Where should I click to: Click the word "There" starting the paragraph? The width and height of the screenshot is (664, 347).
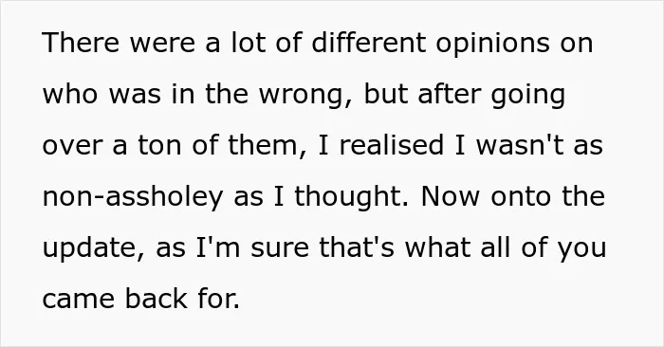pos(81,43)
